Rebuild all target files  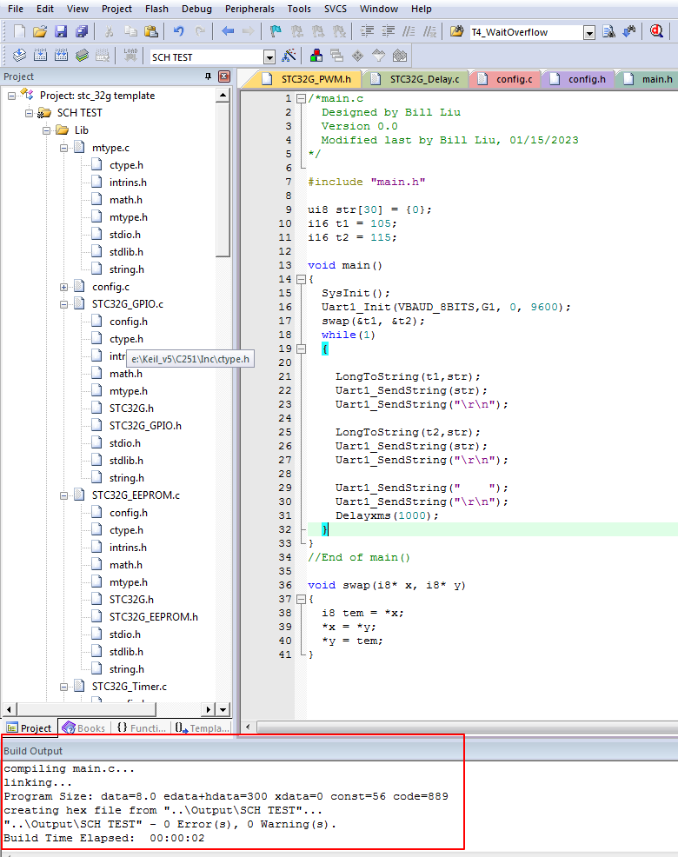coord(61,56)
